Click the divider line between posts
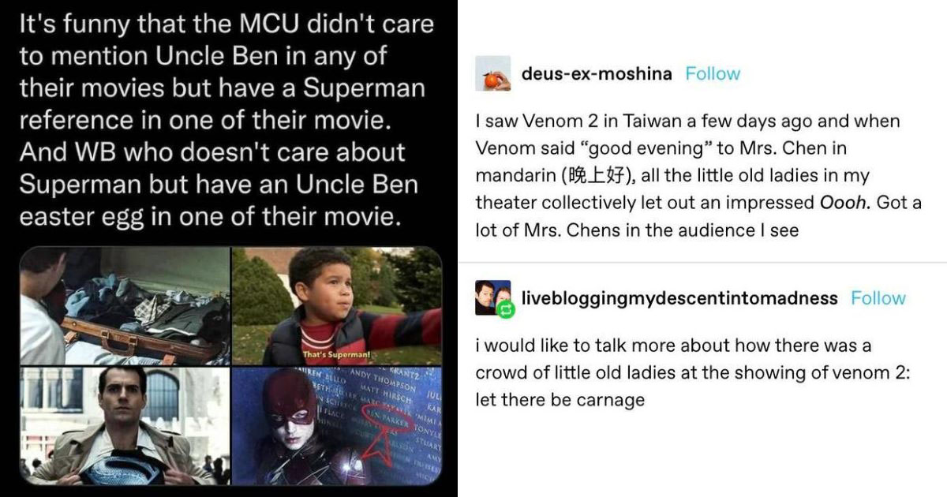 coord(702,262)
